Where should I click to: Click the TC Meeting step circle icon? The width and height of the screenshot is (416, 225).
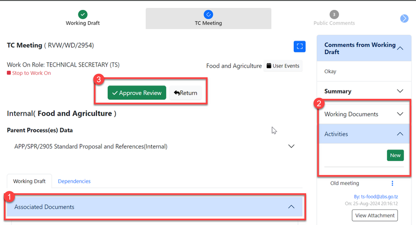point(208,15)
